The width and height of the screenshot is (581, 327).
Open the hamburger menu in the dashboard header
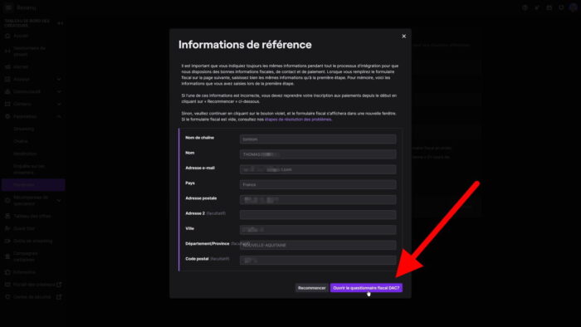(x=8, y=7)
